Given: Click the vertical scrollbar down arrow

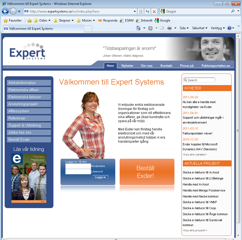Looking at the screenshot, I should tap(238, 236).
